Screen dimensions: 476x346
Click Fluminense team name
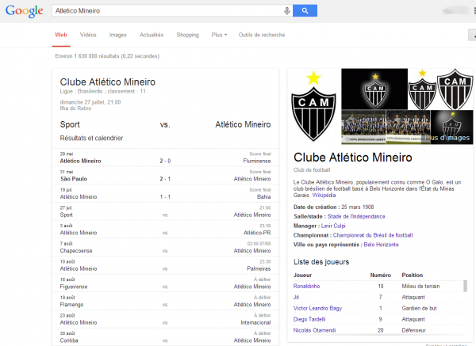pos(257,161)
